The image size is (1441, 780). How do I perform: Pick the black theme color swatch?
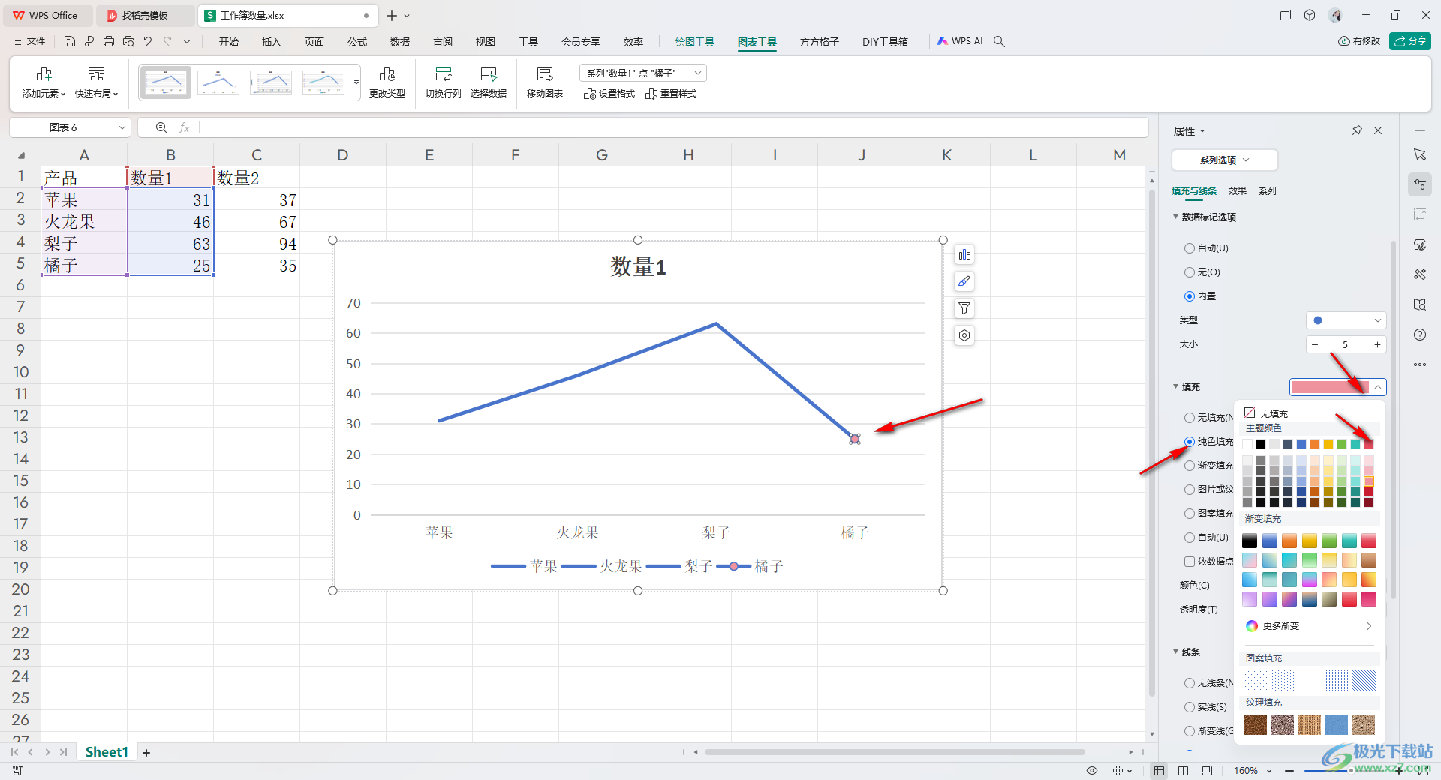(x=1261, y=444)
